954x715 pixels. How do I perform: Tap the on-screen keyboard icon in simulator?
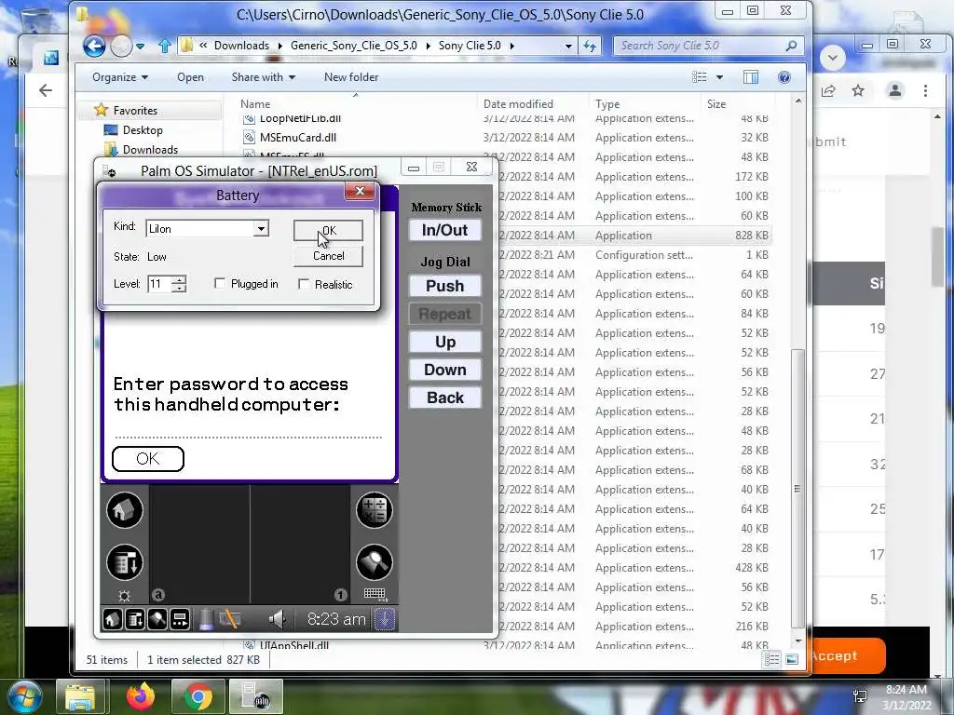tap(375, 594)
